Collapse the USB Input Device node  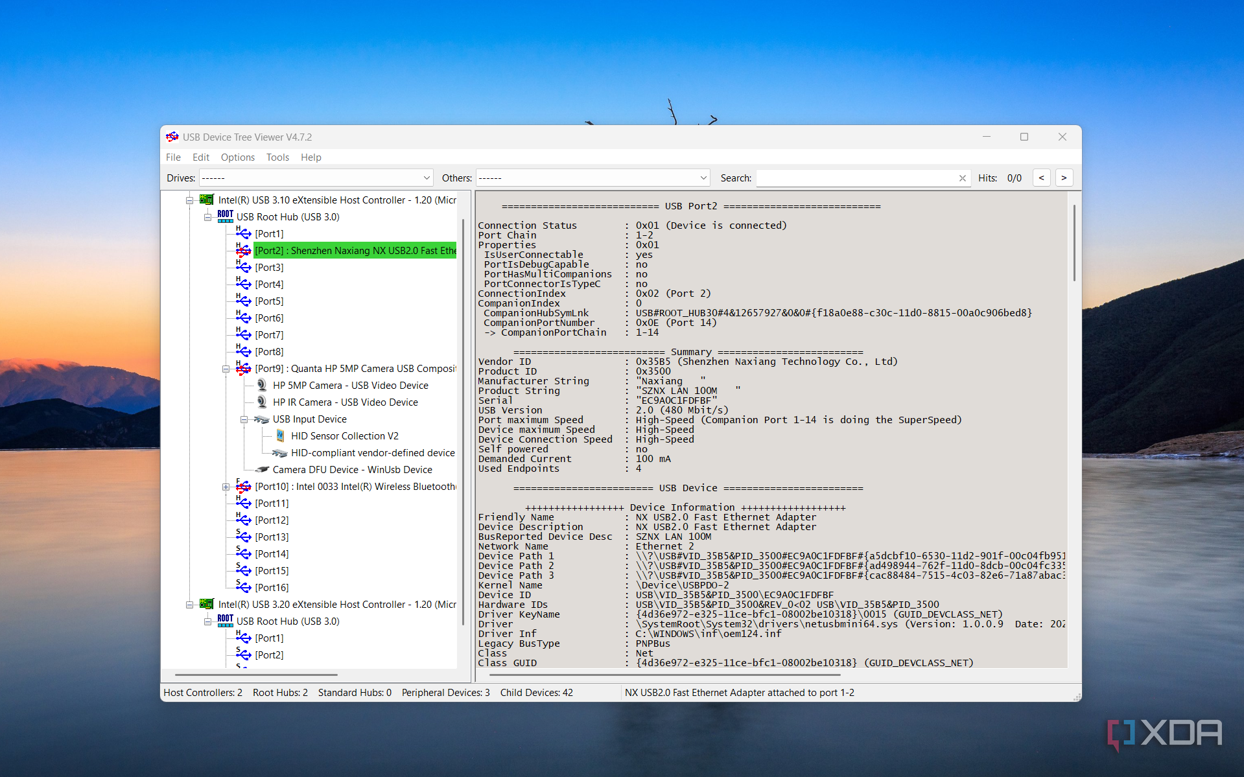(x=244, y=419)
